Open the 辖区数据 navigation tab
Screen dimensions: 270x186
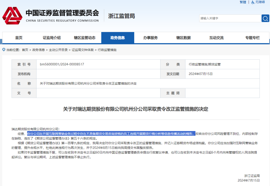click(183, 38)
